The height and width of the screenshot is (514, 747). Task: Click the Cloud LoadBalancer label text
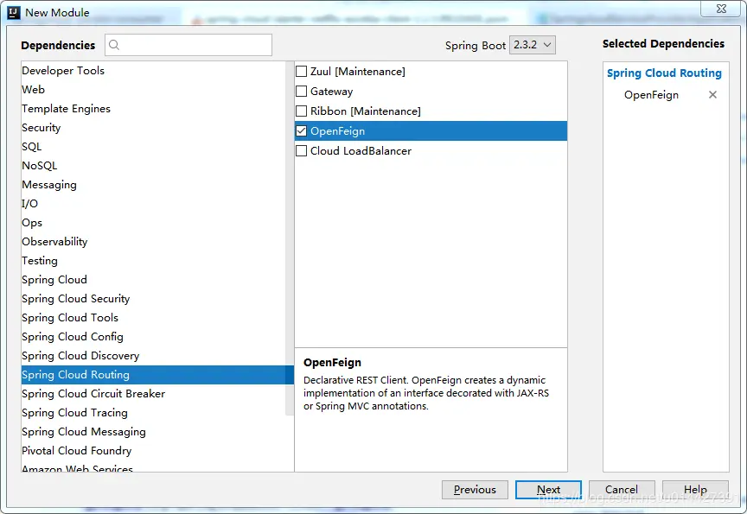tap(361, 151)
